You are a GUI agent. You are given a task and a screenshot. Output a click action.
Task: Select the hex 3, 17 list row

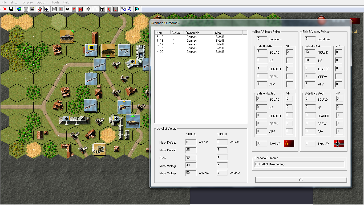click(x=201, y=44)
